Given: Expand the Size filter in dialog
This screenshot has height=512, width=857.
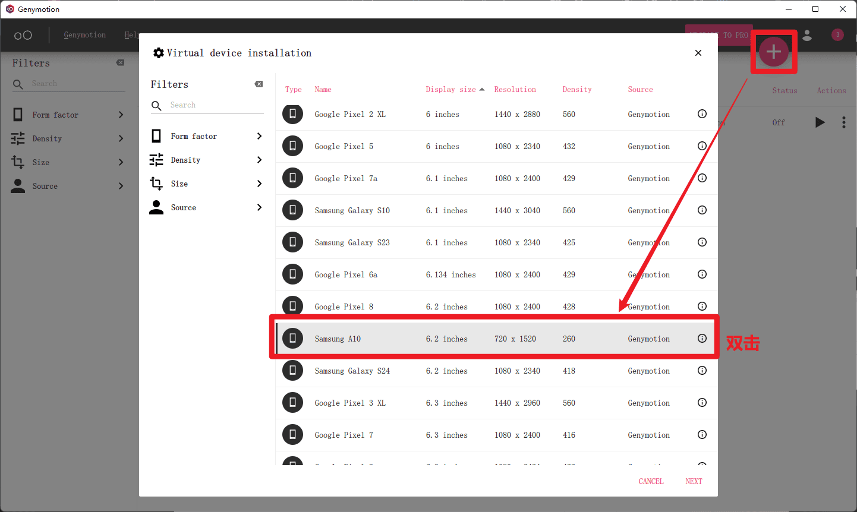Looking at the screenshot, I should pos(259,184).
